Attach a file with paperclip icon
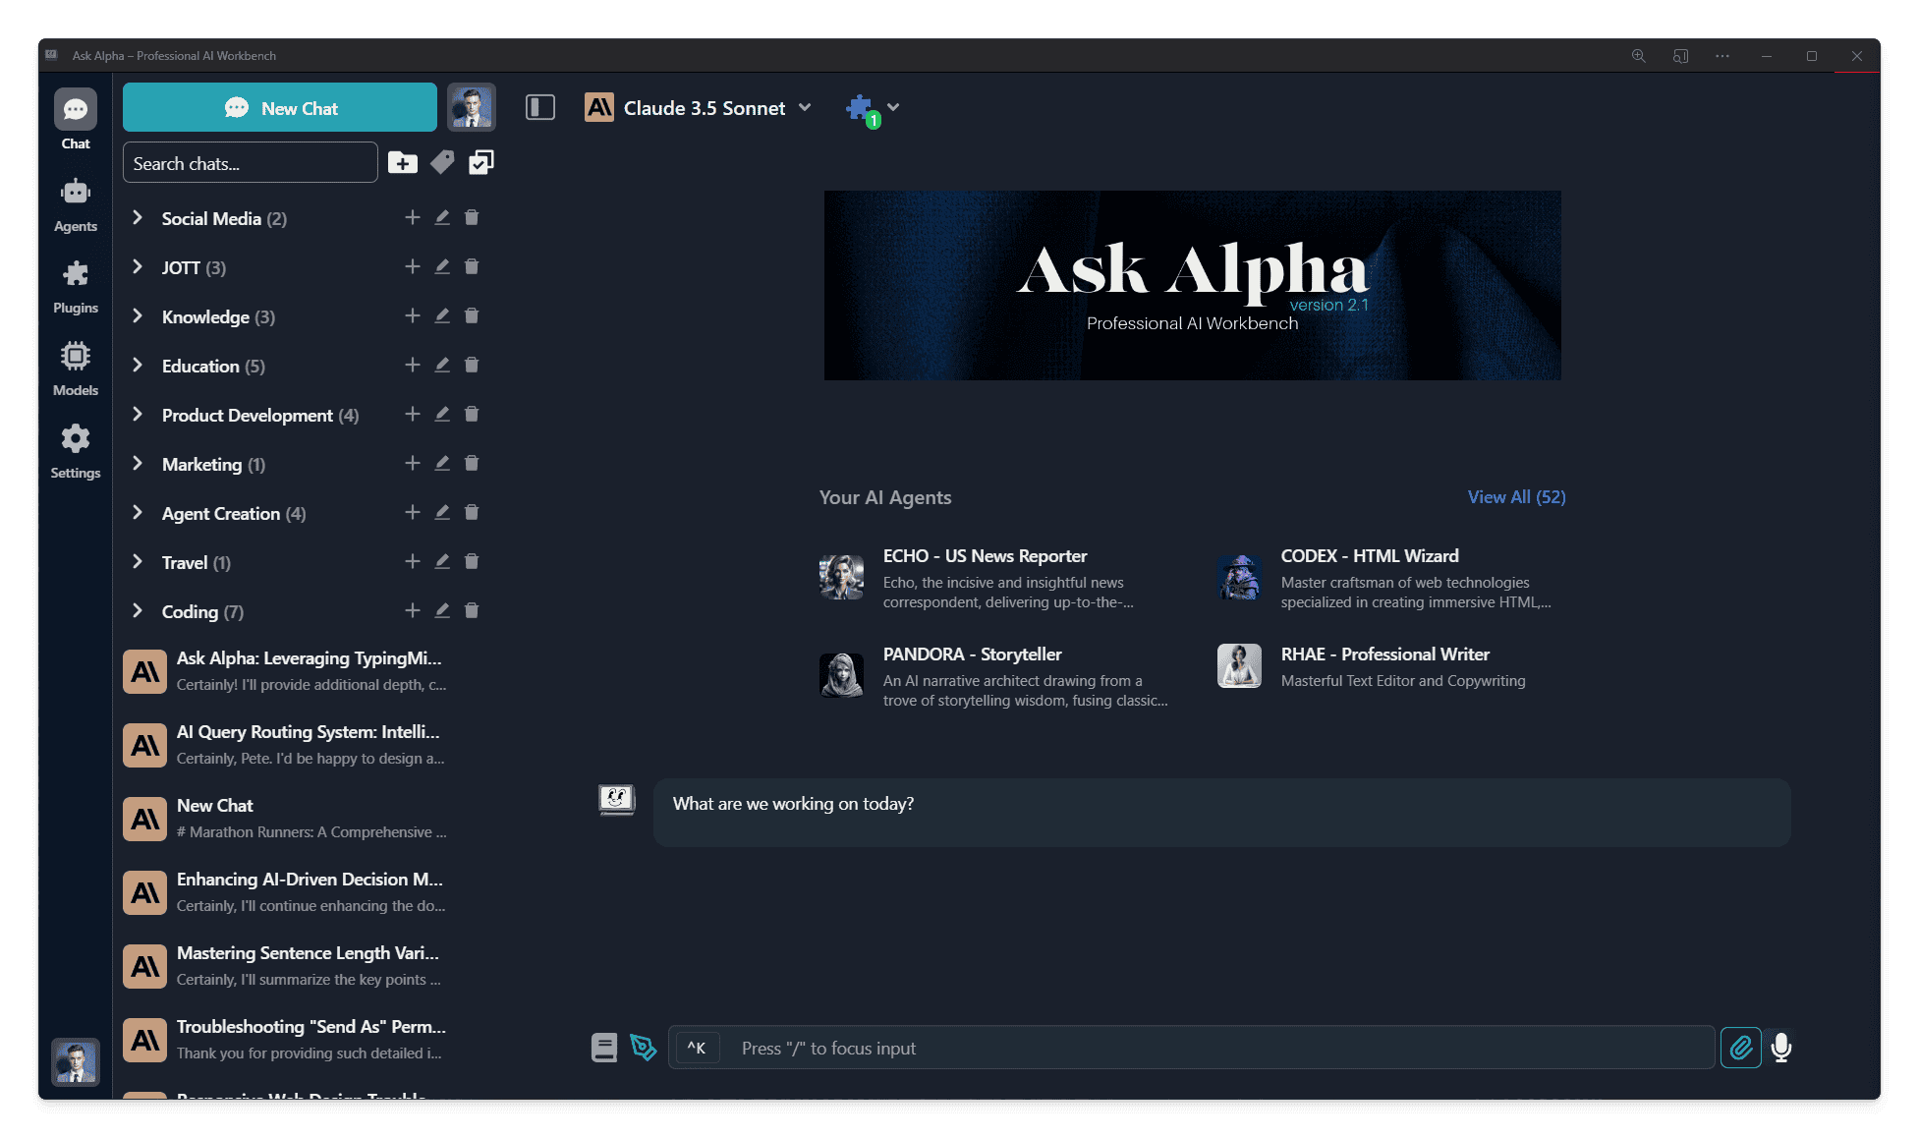Screen dimensions: 1919x1138 point(1740,1048)
